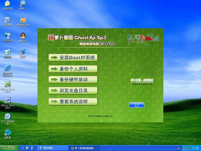The image size is (201, 151).
Task: Click the show desktop quick launch icon
Action: [x=32, y=148]
